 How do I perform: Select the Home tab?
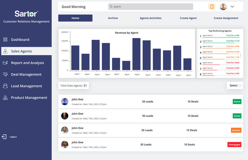[x=75, y=18]
